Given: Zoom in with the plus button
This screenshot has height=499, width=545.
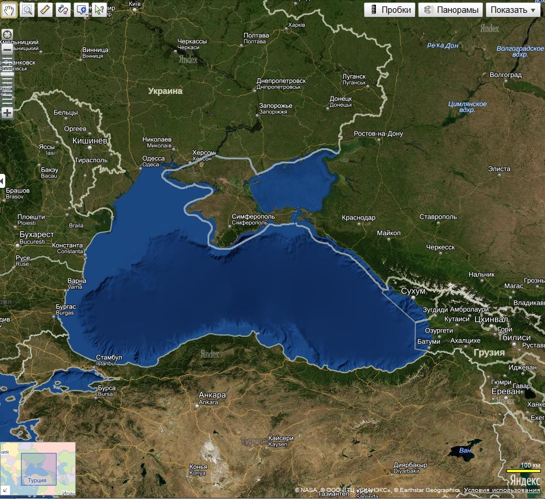Looking at the screenshot, I should pyautogui.click(x=8, y=113).
